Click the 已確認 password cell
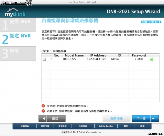The height and width of the screenshot is (136, 164). tap(139, 59)
